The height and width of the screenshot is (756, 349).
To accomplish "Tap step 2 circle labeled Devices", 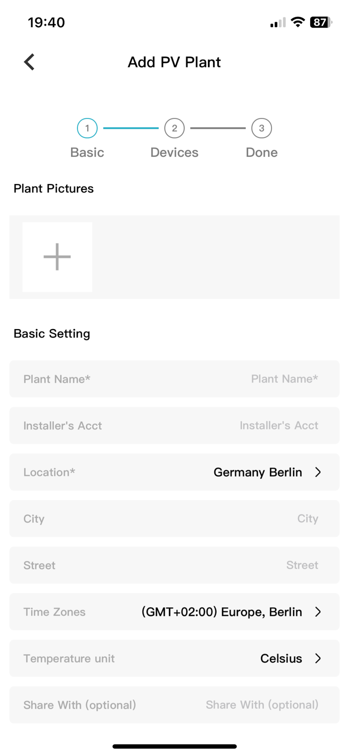I will [x=174, y=128].
